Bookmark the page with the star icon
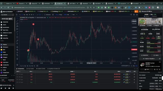The width and height of the screenshot is (163, 91). click(x=94, y=7)
